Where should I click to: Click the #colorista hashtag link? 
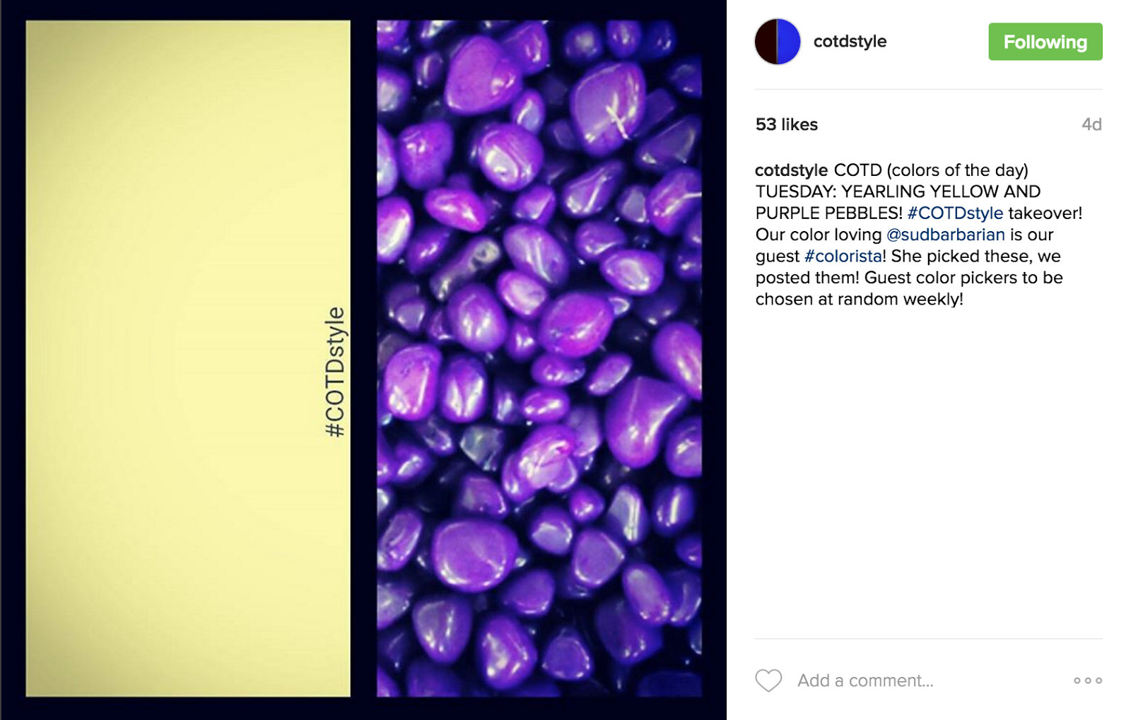843,256
